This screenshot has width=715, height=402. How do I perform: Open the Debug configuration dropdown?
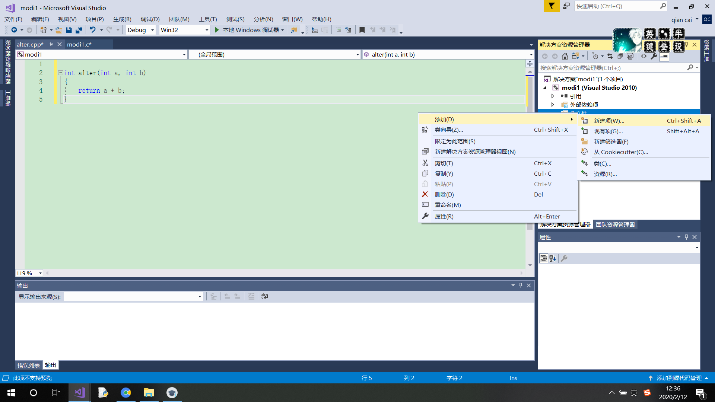(152, 30)
